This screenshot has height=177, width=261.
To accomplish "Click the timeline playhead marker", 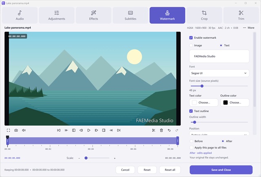I will (x=7, y=137).
